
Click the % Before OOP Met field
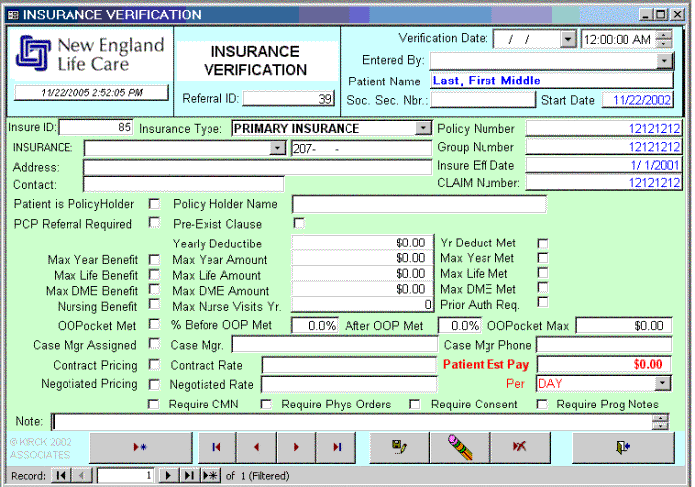315,326
